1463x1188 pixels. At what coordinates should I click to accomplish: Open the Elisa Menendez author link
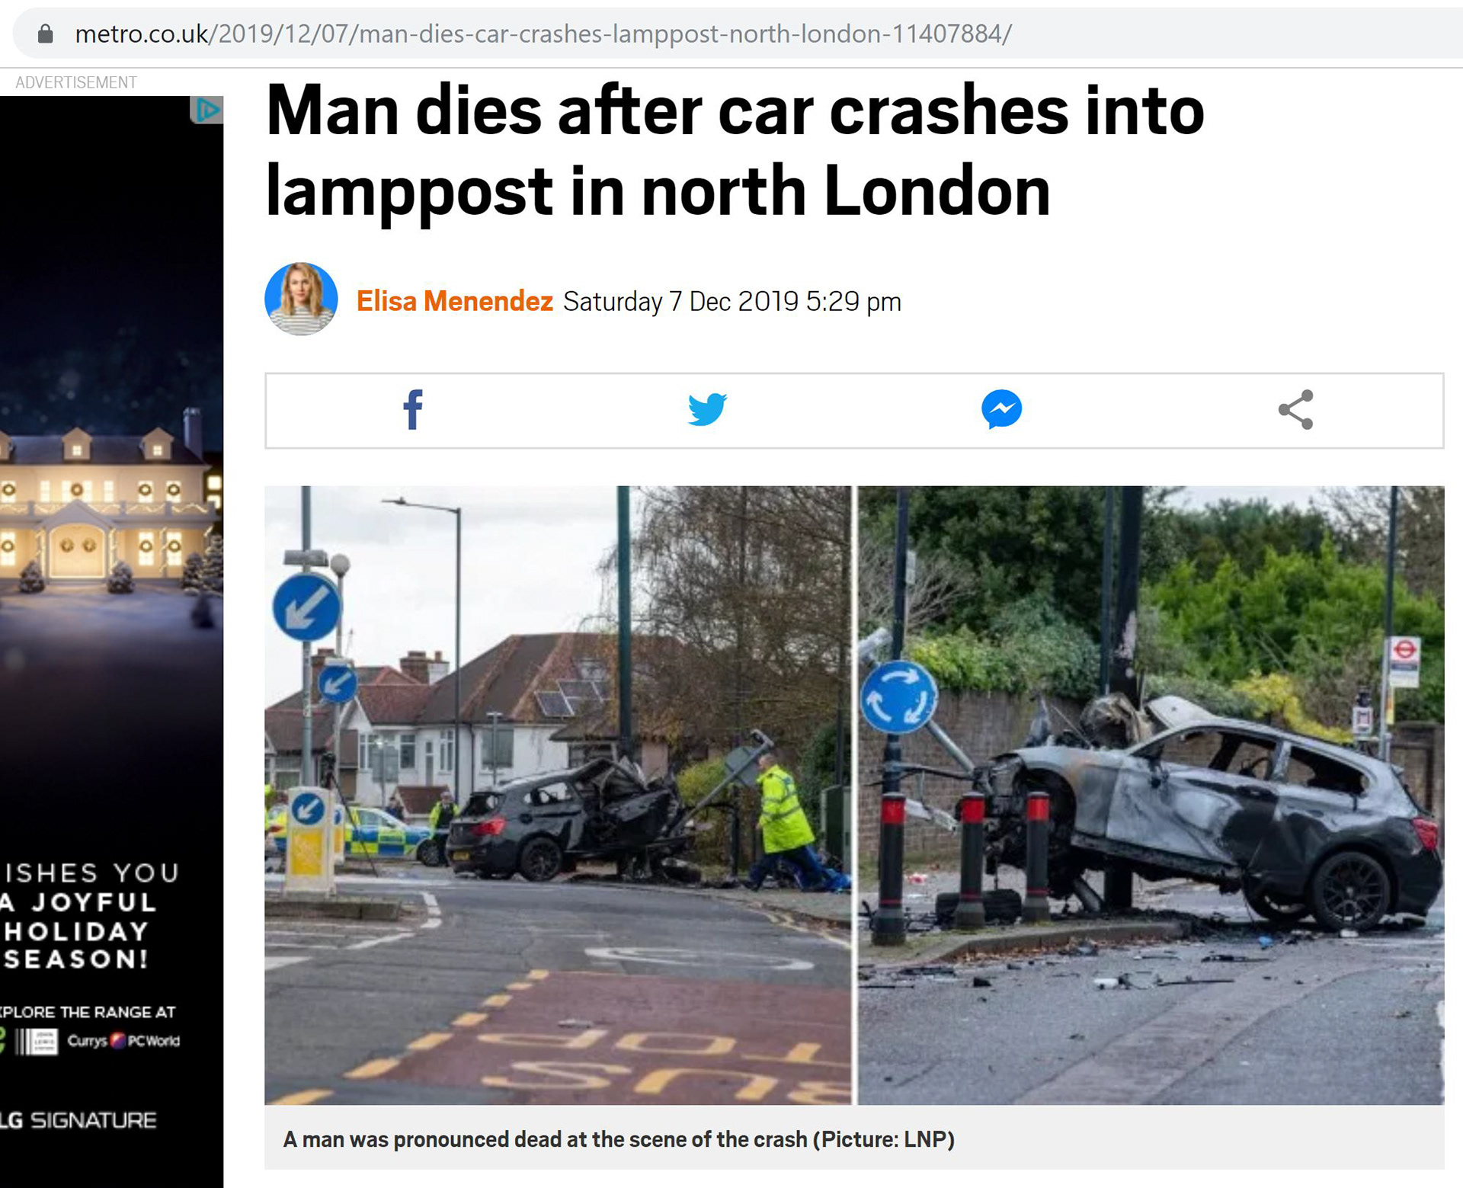[x=455, y=302]
